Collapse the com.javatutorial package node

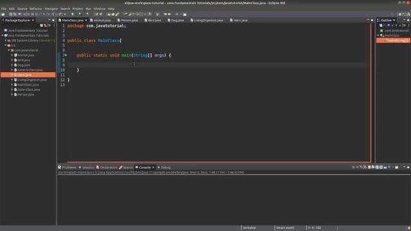coord(8,50)
